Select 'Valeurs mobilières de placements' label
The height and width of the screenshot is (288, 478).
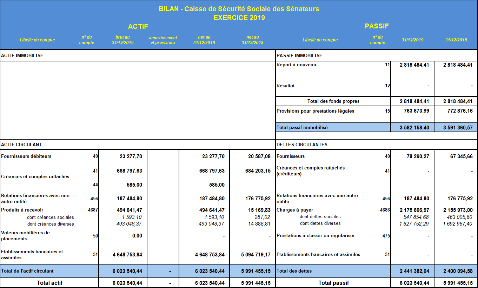(25, 236)
